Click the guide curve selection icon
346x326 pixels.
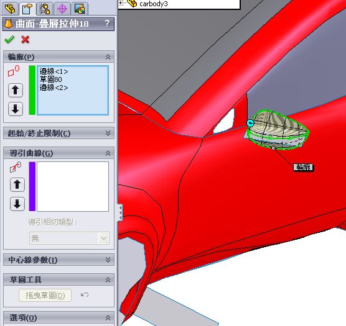16,167
